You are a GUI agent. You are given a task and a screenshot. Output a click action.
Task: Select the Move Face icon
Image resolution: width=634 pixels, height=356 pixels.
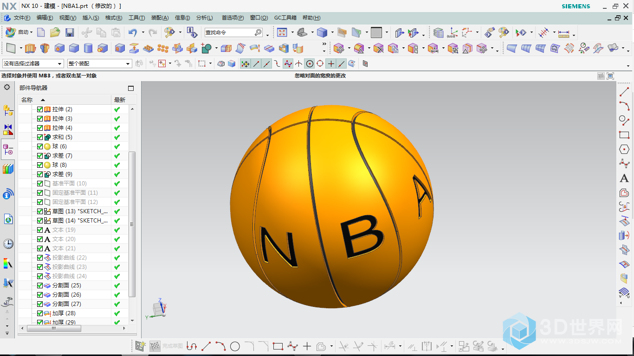point(338,48)
